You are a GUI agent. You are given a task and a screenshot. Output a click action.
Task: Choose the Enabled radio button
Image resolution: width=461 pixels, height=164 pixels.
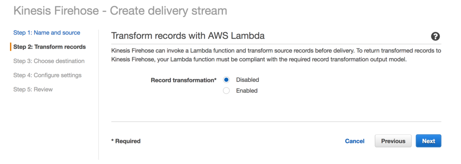pos(226,91)
